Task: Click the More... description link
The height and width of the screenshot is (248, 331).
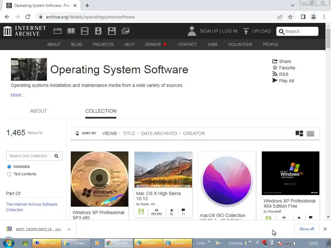Action: point(18,95)
